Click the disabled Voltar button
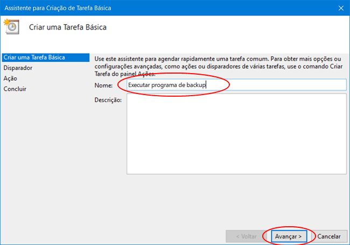 tap(245, 236)
